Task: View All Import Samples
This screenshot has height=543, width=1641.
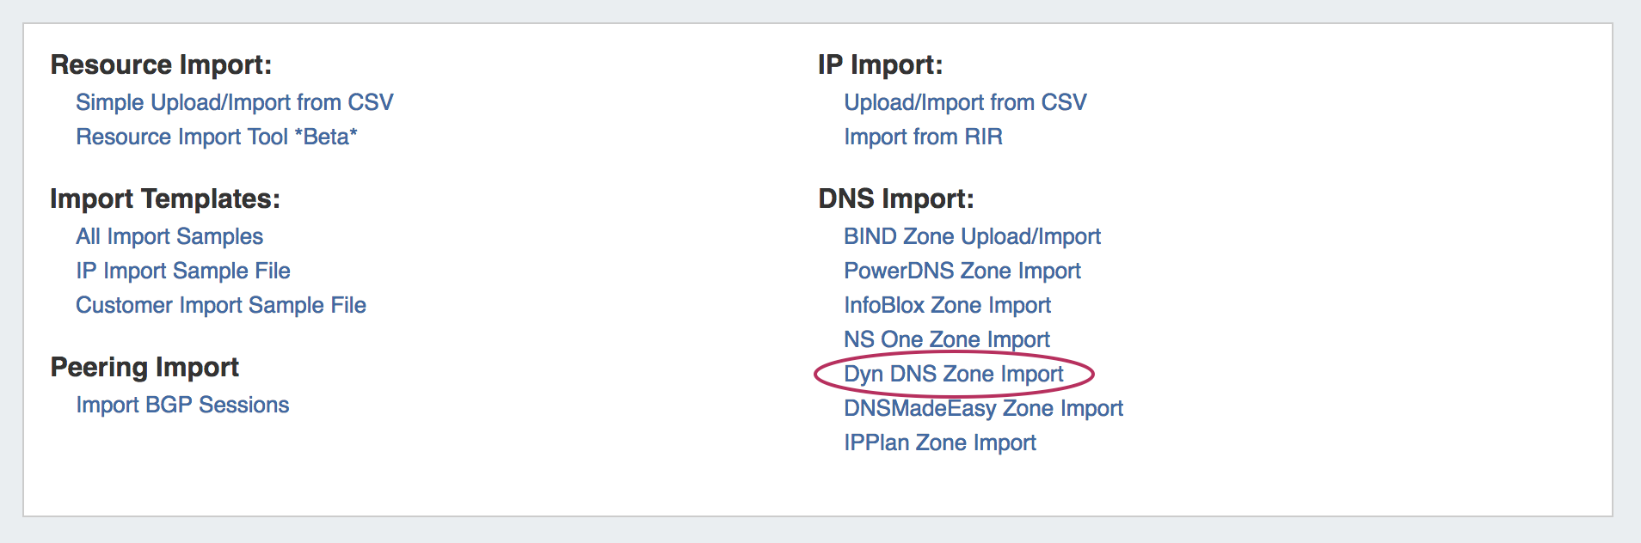Action: [x=169, y=236]
